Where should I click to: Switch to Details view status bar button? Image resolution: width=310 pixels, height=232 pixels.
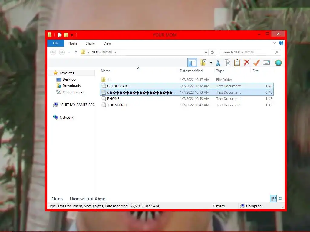273,199
